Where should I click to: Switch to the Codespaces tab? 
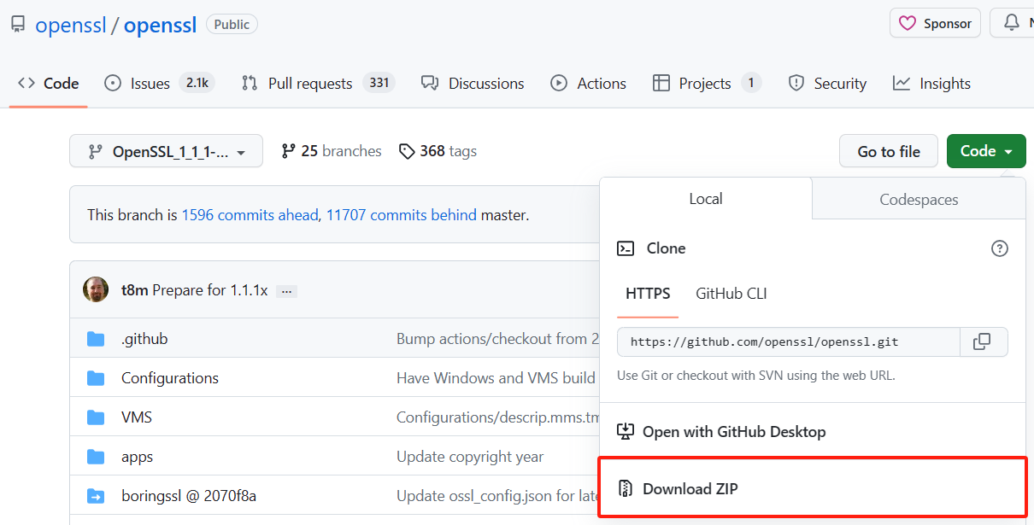(x=919, y=200)
